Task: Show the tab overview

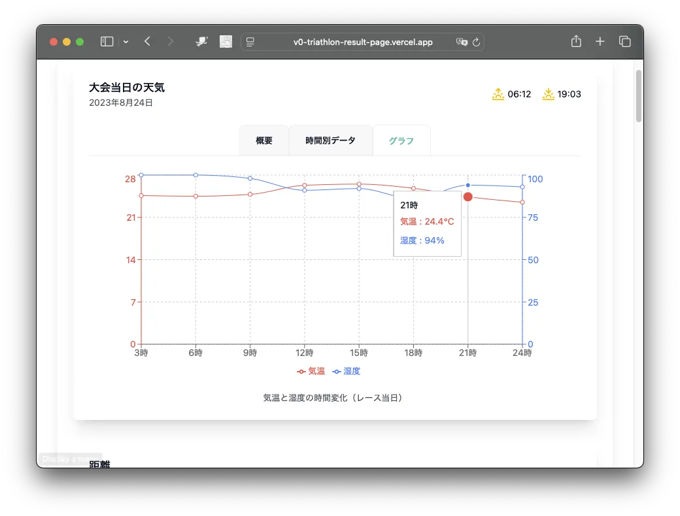Action: 624,42
